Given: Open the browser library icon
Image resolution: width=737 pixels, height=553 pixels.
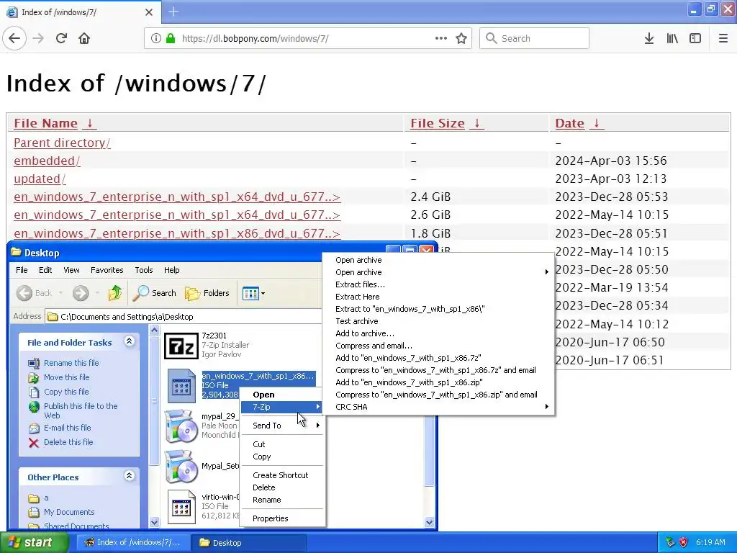Looking at the screenshot, I should 672,38.
